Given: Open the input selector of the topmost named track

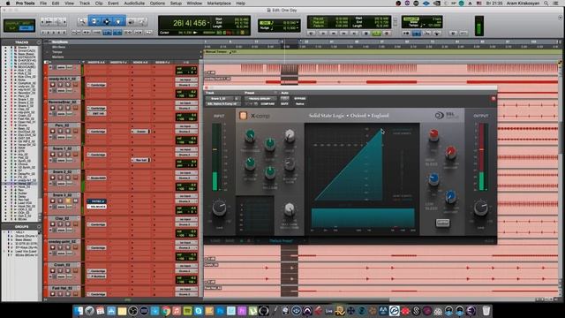Looking at the screenshot, I should click(x=186, y=79).
